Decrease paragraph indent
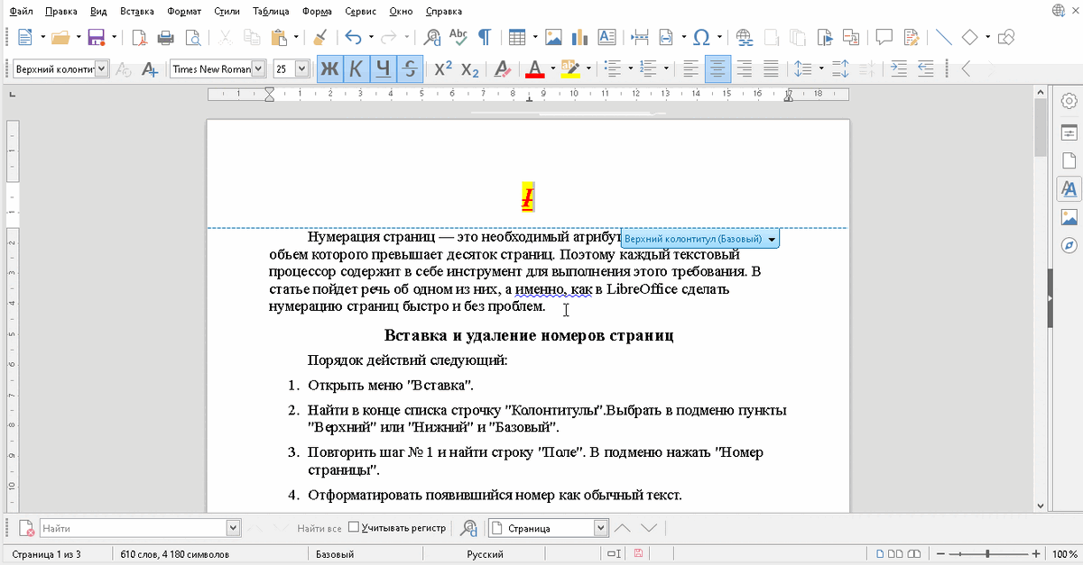 [926, 68]
